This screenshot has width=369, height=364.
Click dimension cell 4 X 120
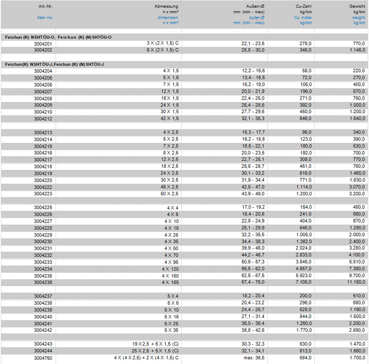click(x=171, y=269)
